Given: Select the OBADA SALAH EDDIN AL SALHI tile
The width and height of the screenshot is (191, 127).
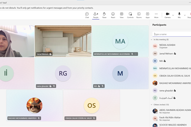Looking at the screenshot, I should click(x=92, y=105).
